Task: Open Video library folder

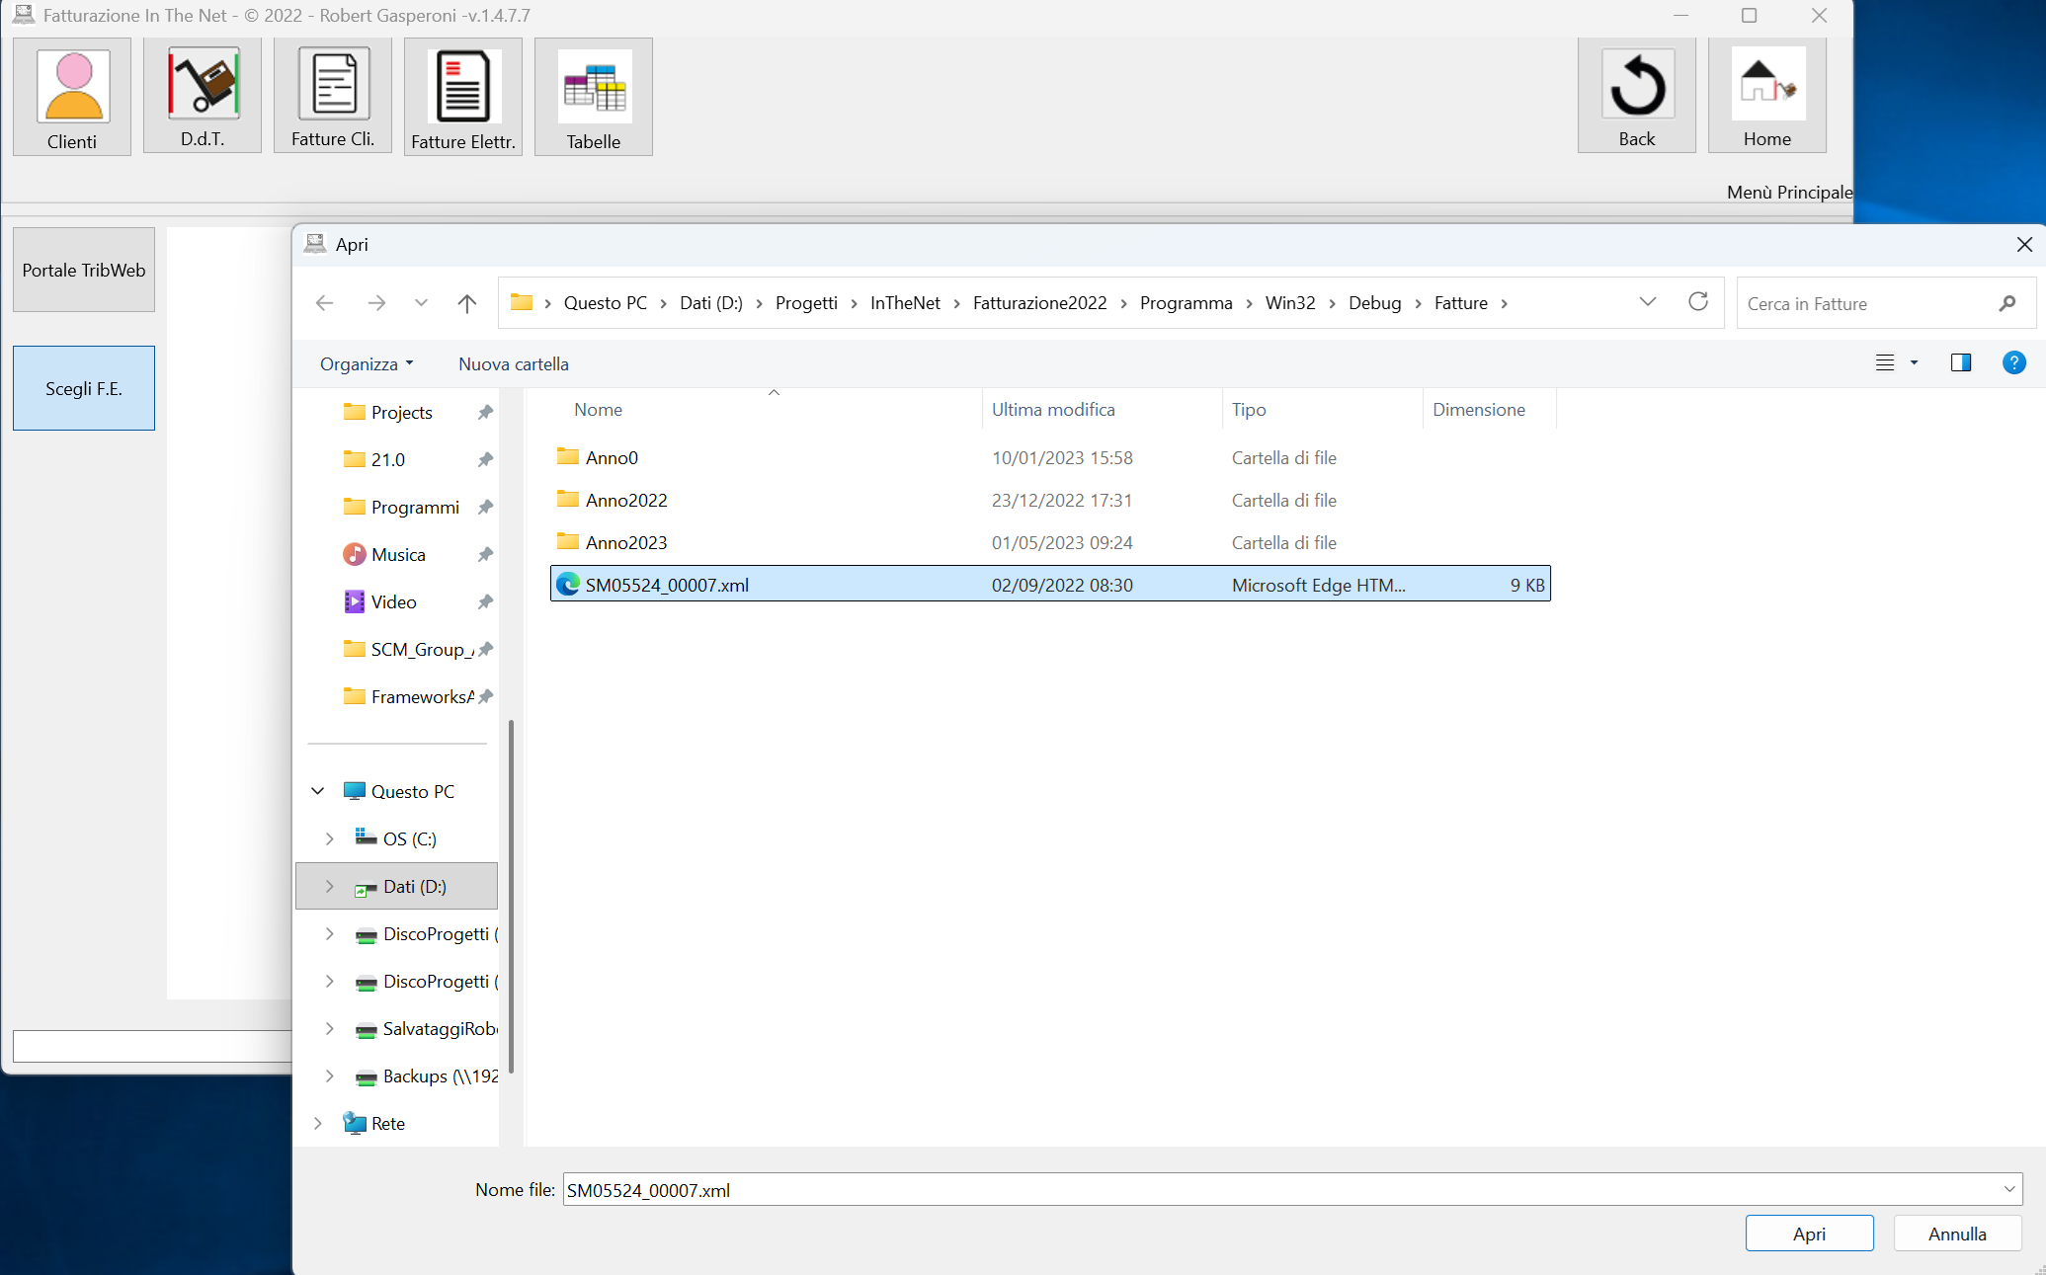Action: click(x=393, y=601)
